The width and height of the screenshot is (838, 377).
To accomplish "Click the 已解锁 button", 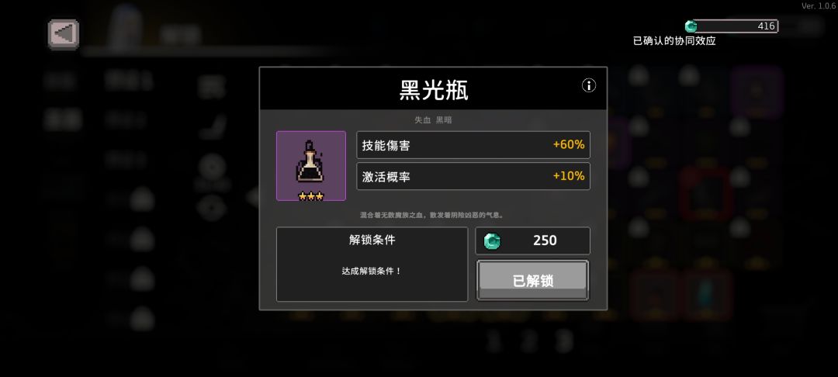I will [533, 280].
